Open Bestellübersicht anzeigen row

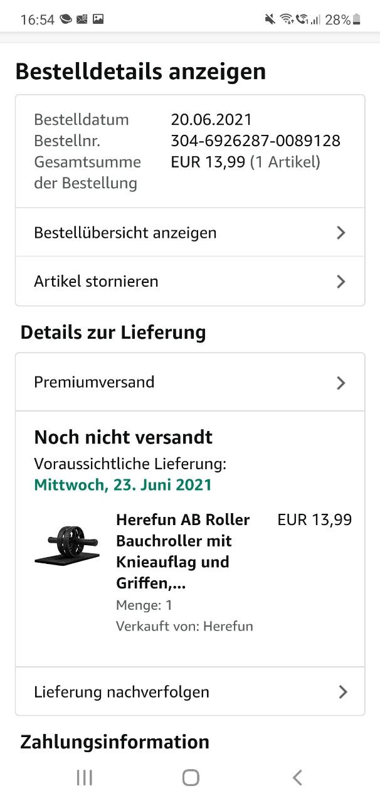pyautogui.click(x=125, y=233)
